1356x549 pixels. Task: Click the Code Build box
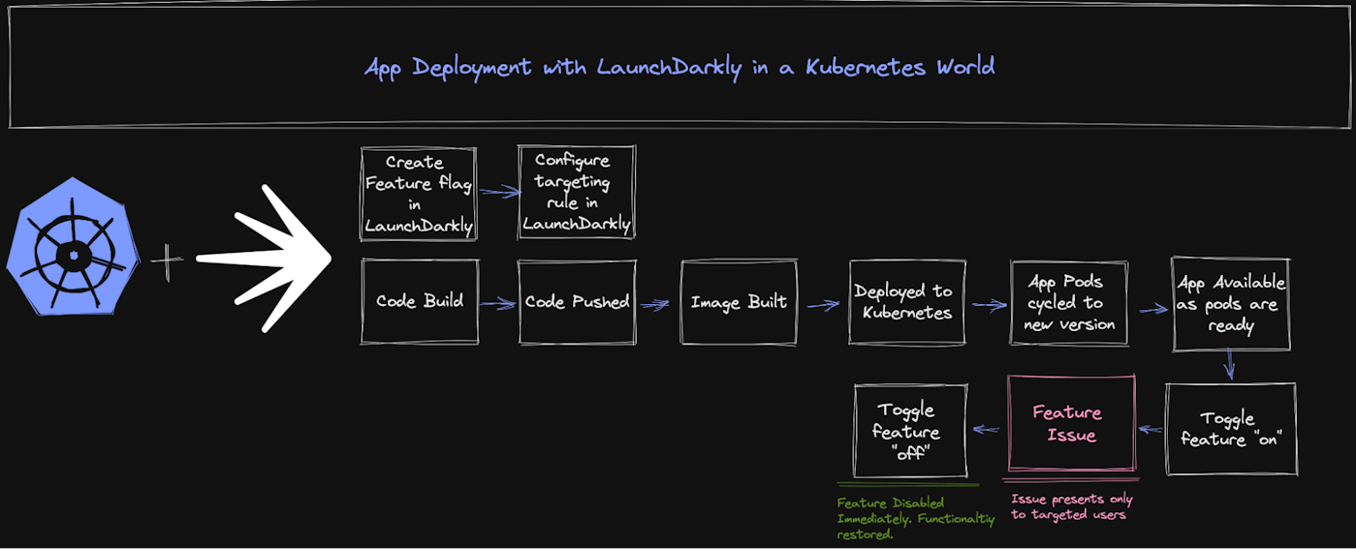(420, 301)
